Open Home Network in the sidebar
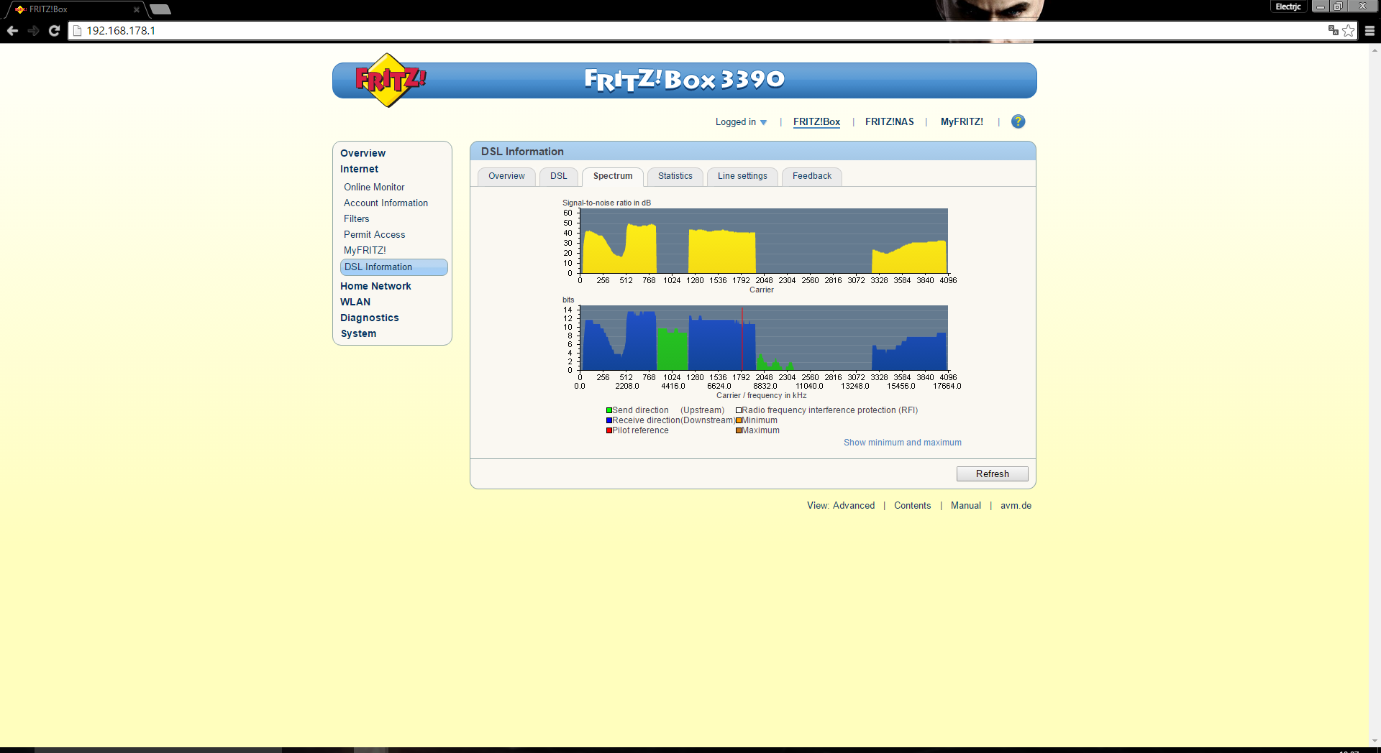 375,286
